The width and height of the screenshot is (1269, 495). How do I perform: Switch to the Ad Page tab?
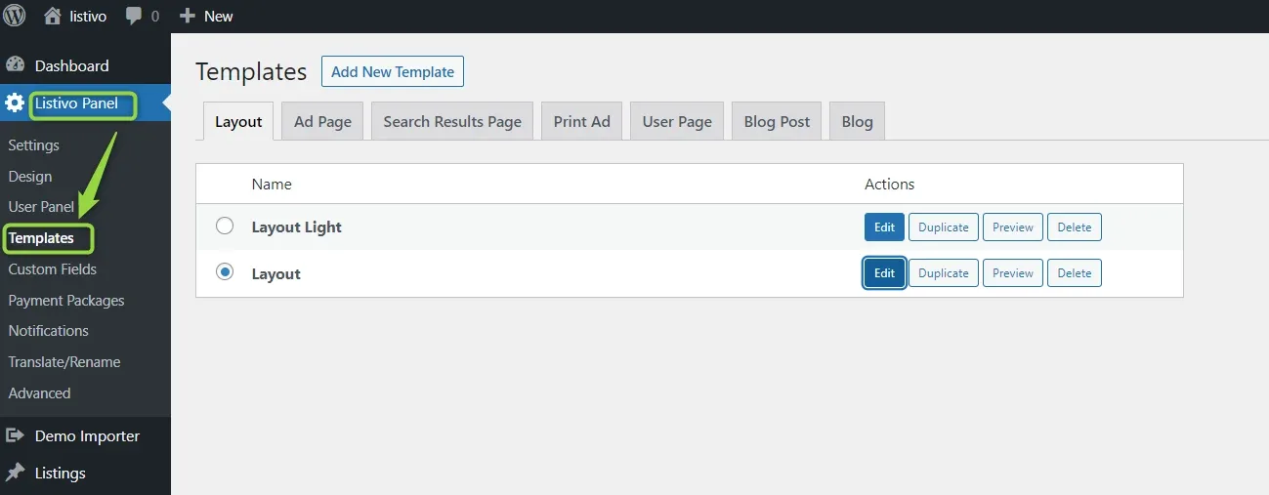[322, 121]
